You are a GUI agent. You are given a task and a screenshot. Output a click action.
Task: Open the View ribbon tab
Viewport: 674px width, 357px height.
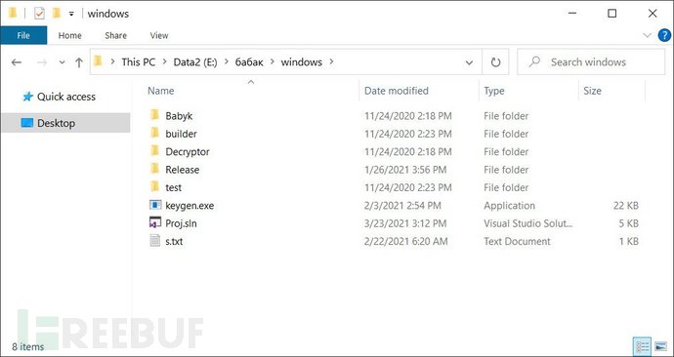(x=159, y=36)
